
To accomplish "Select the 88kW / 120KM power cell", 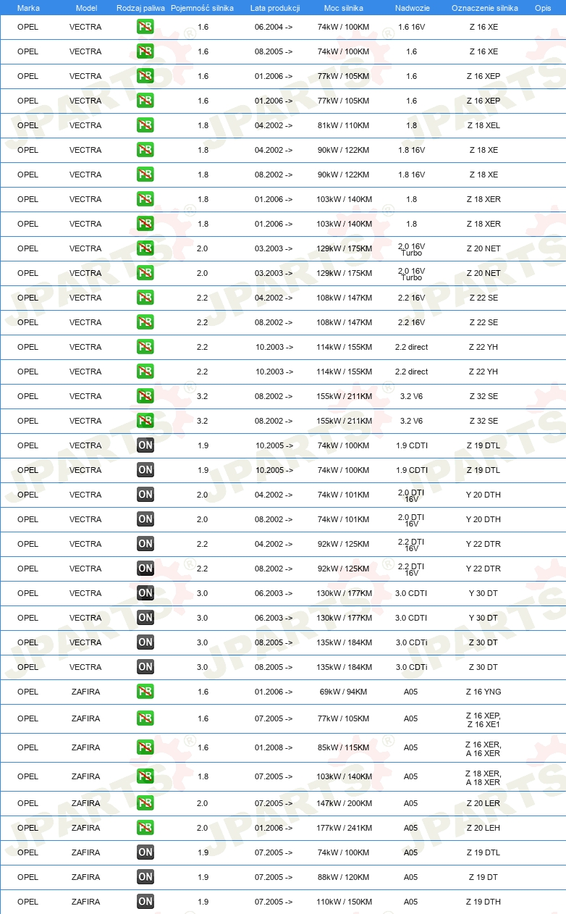I will point(343,877).
